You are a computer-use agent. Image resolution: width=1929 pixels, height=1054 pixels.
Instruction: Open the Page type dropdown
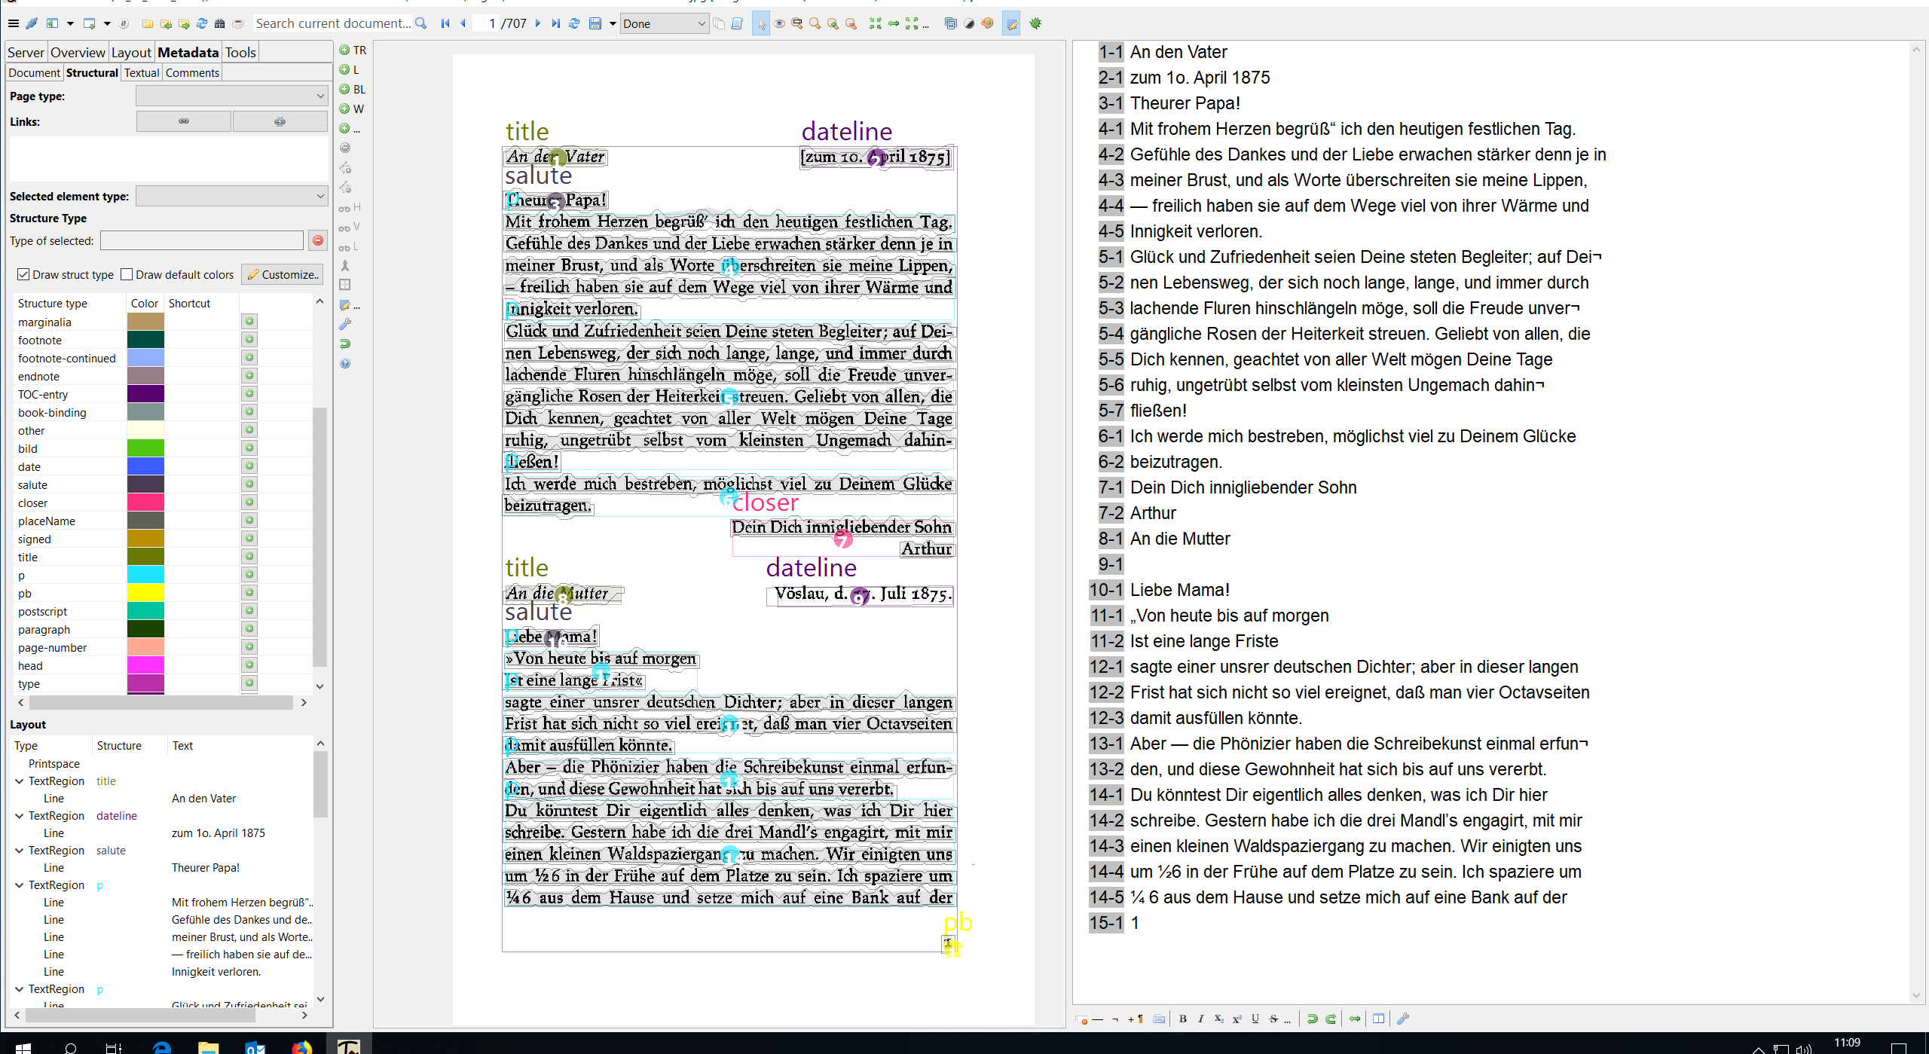click(x=231, y=96)
